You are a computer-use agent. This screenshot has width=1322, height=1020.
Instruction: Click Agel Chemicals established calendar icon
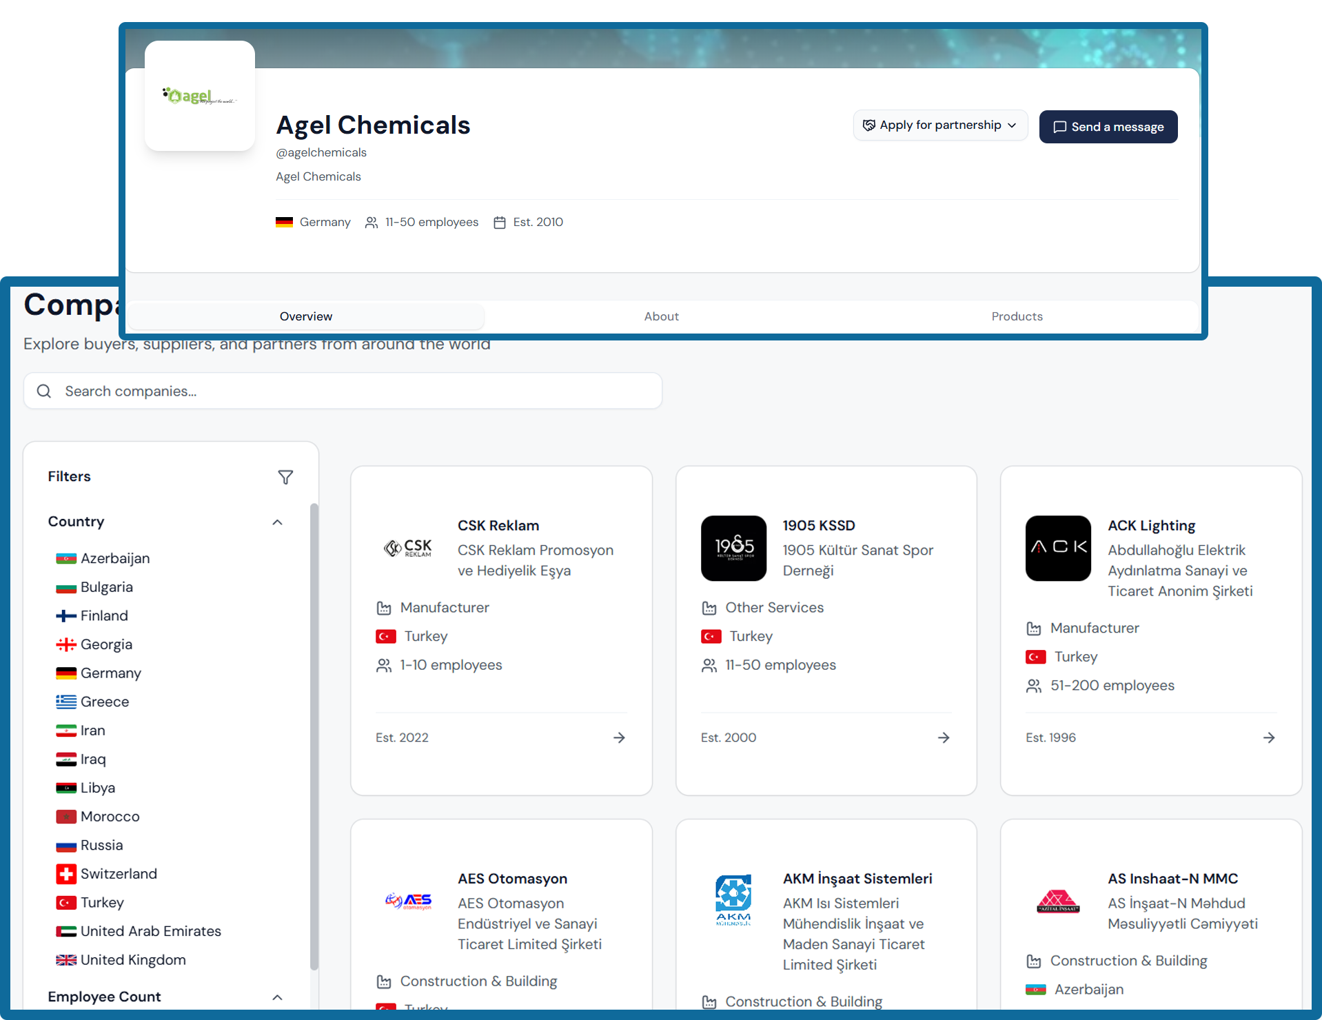(x=500, y=223)
